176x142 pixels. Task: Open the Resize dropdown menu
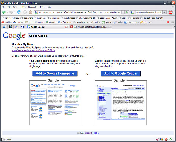coord(107,22)
